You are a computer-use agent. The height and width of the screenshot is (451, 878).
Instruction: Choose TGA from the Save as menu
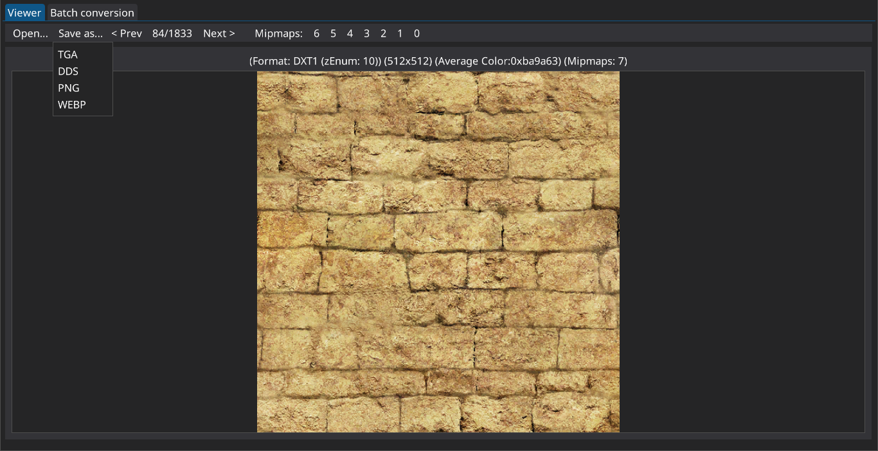(x=67, y=55)
